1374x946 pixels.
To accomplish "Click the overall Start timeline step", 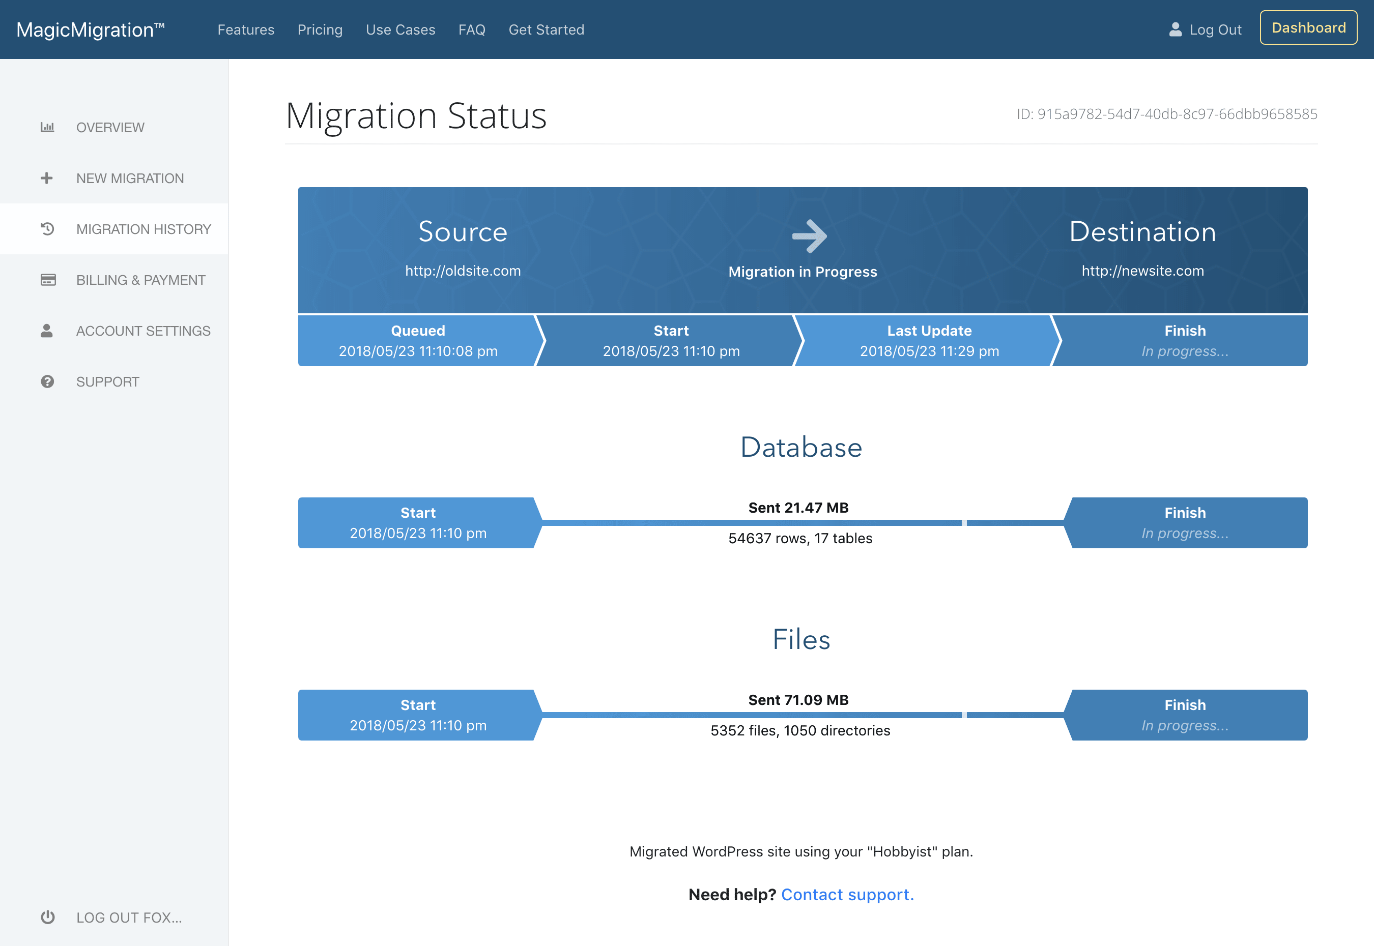I will click(x=671, y=341).
